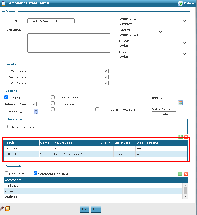The width and height of the screenshot is (197, 215).
Task: Toggle the Comment Required checkbox
Action: 35,173
